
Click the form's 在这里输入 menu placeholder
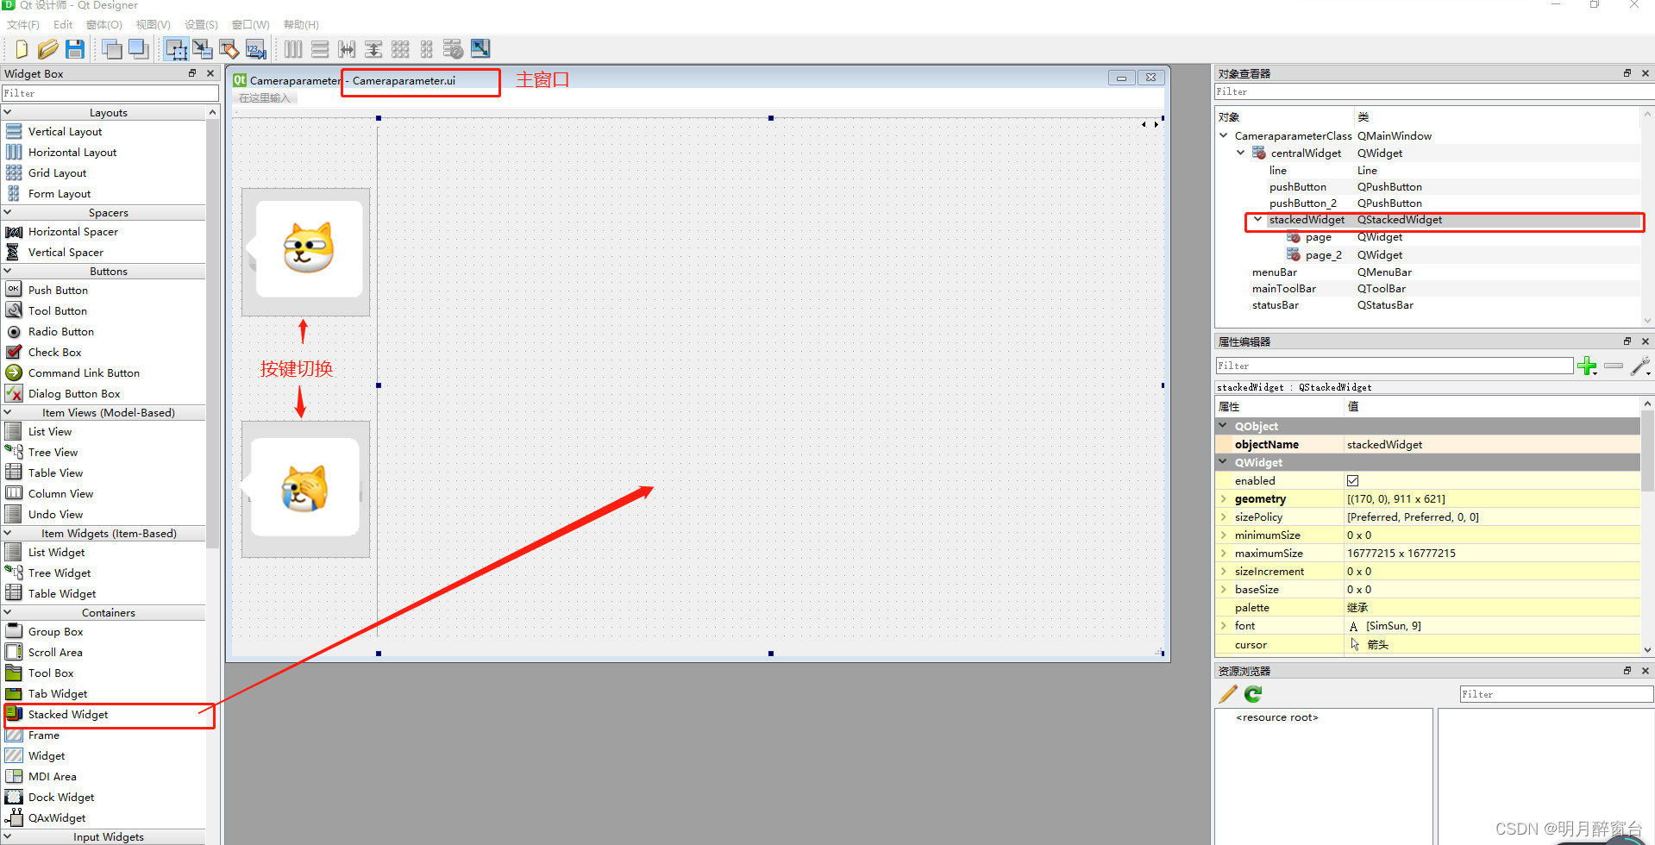(x=265, y=98)
